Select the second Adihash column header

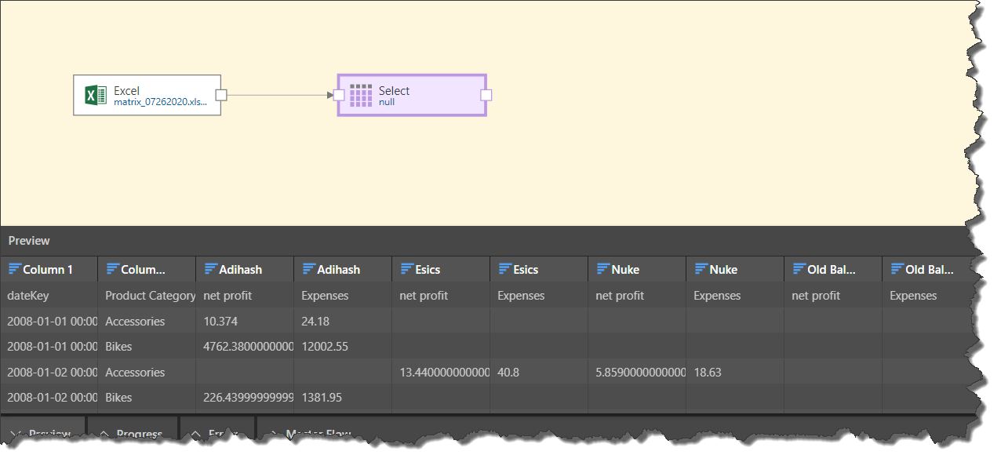[x=338, y=269]
